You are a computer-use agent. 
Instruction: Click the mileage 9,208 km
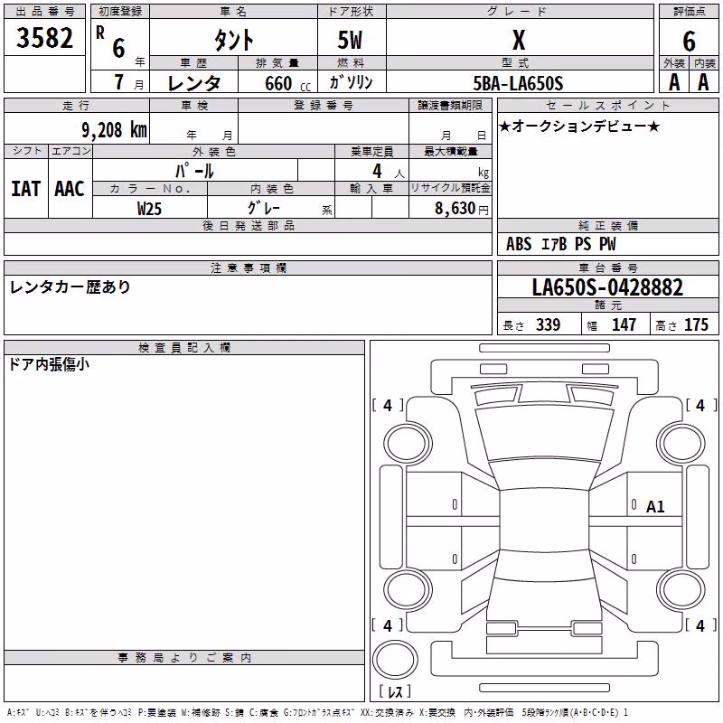coord(114,130)
